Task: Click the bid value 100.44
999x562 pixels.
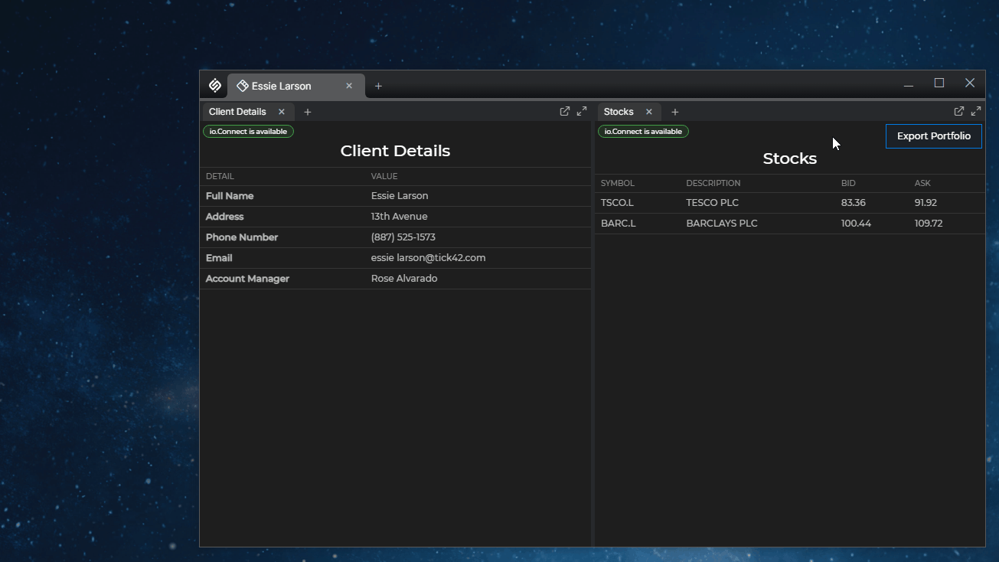Action: (x=856, y=224)
